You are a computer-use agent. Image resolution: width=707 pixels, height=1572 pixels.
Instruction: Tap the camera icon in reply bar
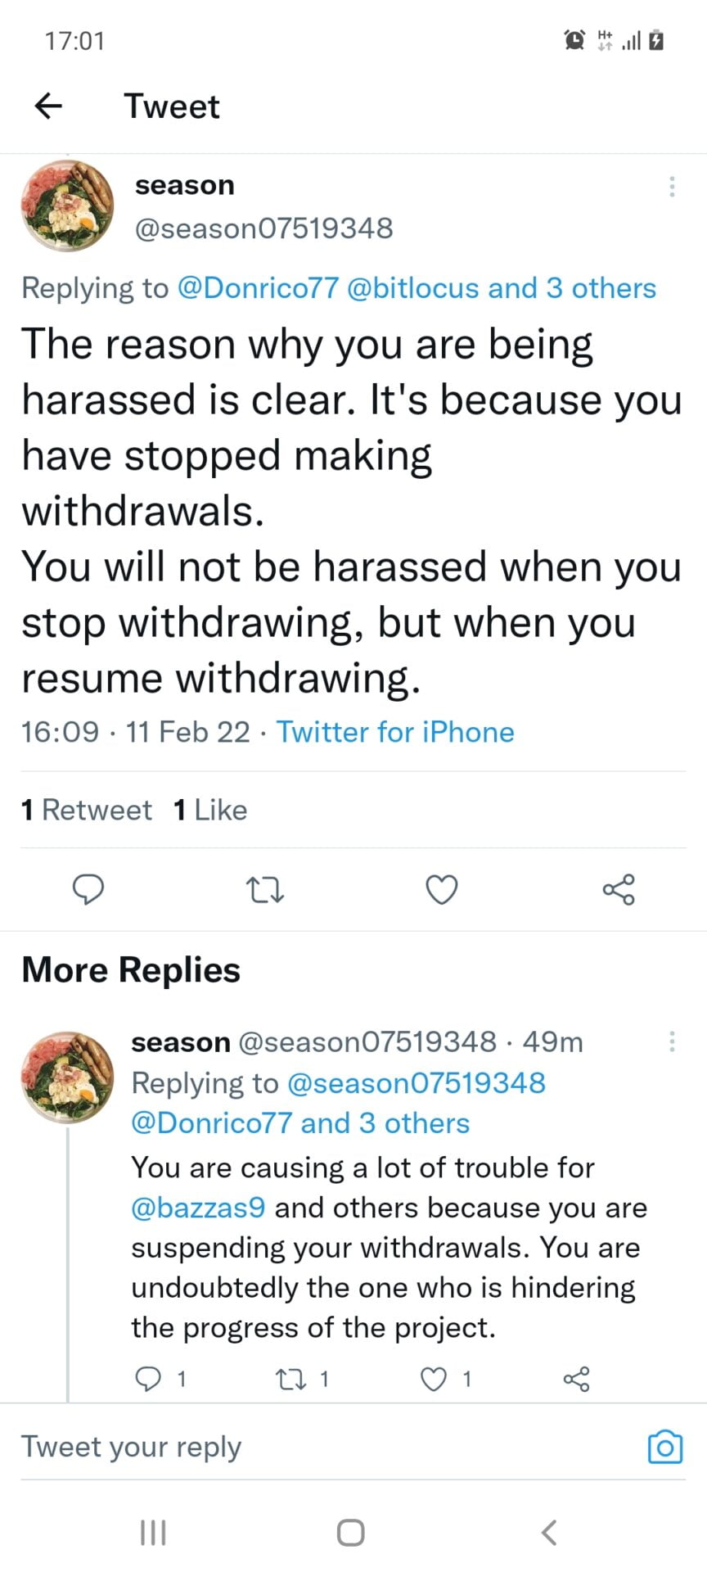pos(664,1448)
